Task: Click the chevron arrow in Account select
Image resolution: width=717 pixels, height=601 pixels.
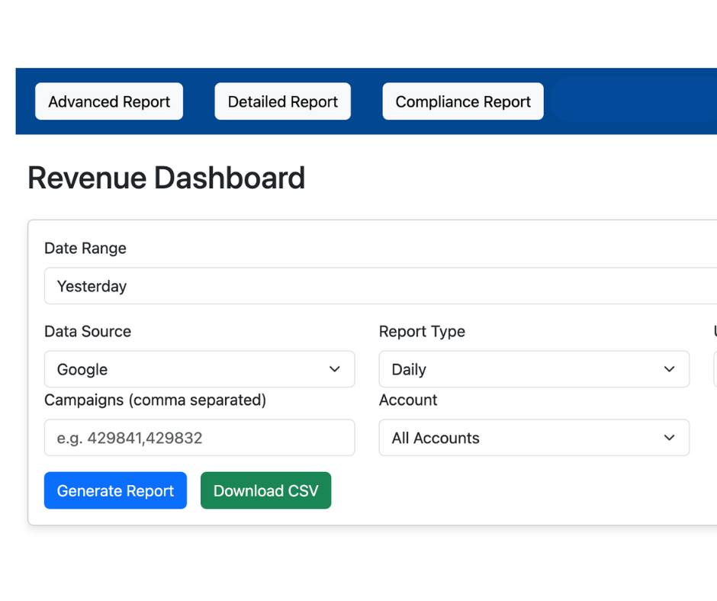Action: tap(669, 438)
